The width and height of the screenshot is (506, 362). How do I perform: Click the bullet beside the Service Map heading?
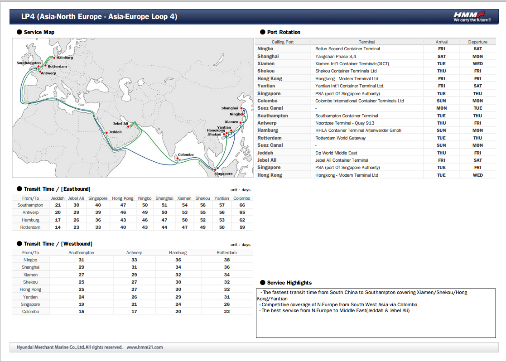pos(19,32)
